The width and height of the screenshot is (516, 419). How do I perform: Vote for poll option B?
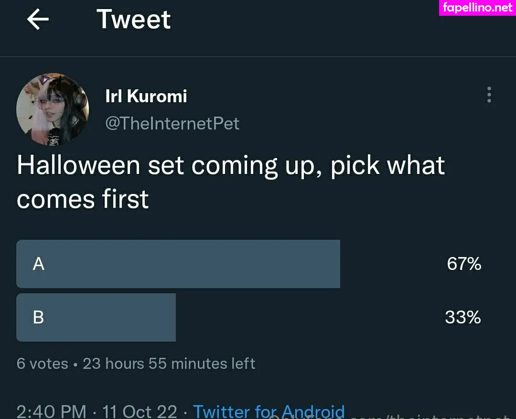click(96, 317)
